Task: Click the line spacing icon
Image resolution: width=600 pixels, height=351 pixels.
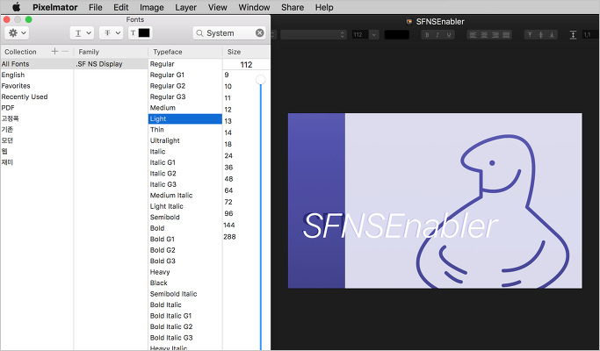Action: pos(573,35)
